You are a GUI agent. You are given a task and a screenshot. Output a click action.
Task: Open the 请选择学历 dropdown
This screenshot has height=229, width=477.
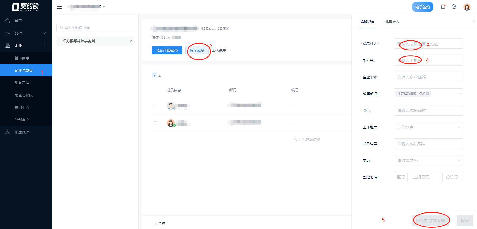pyautogui.click(x=428, y=160)
